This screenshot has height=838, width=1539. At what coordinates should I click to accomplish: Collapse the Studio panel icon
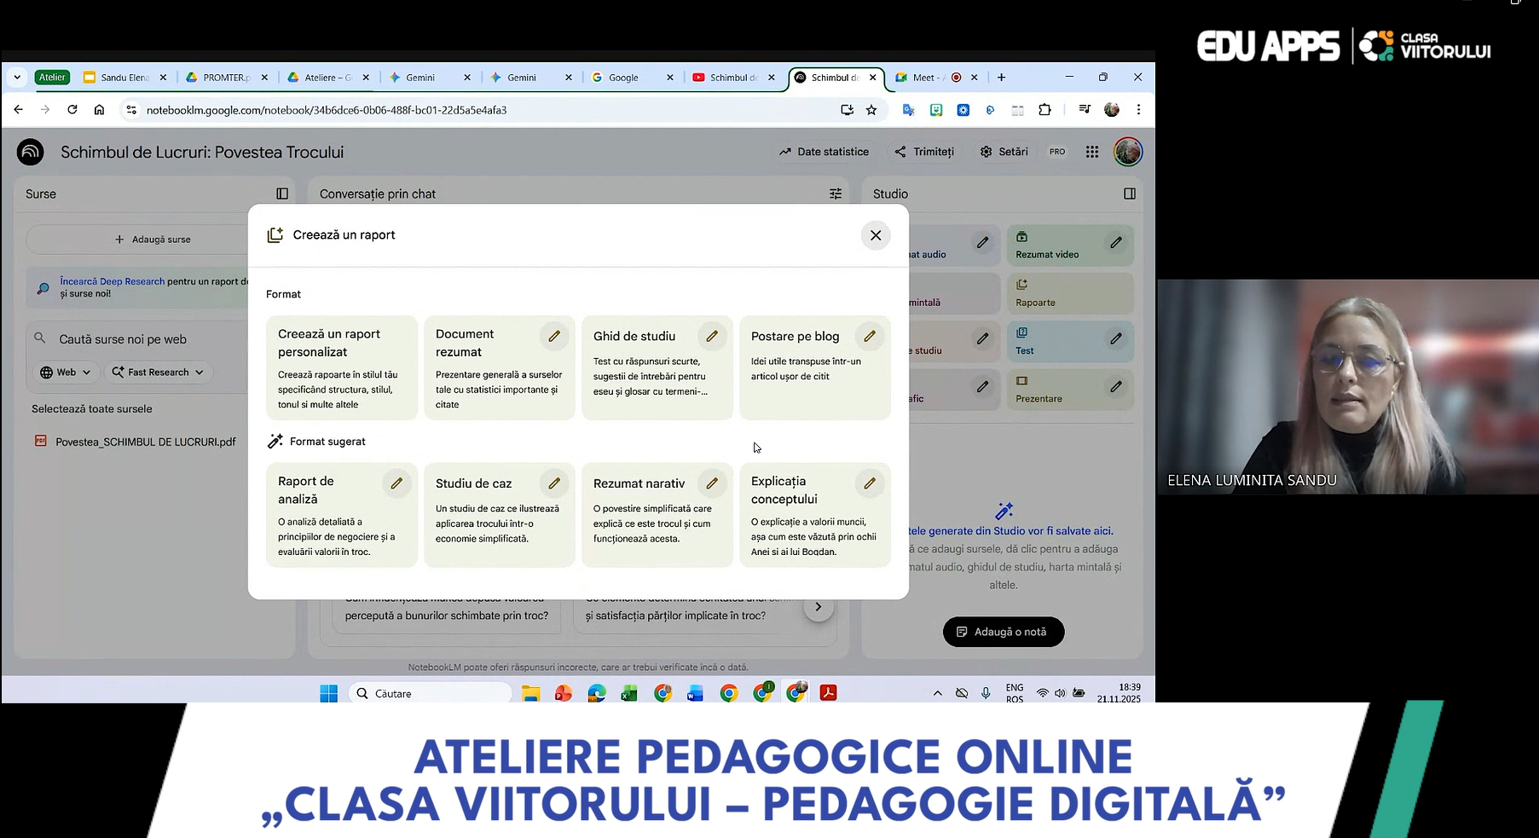coord(1130,194)
